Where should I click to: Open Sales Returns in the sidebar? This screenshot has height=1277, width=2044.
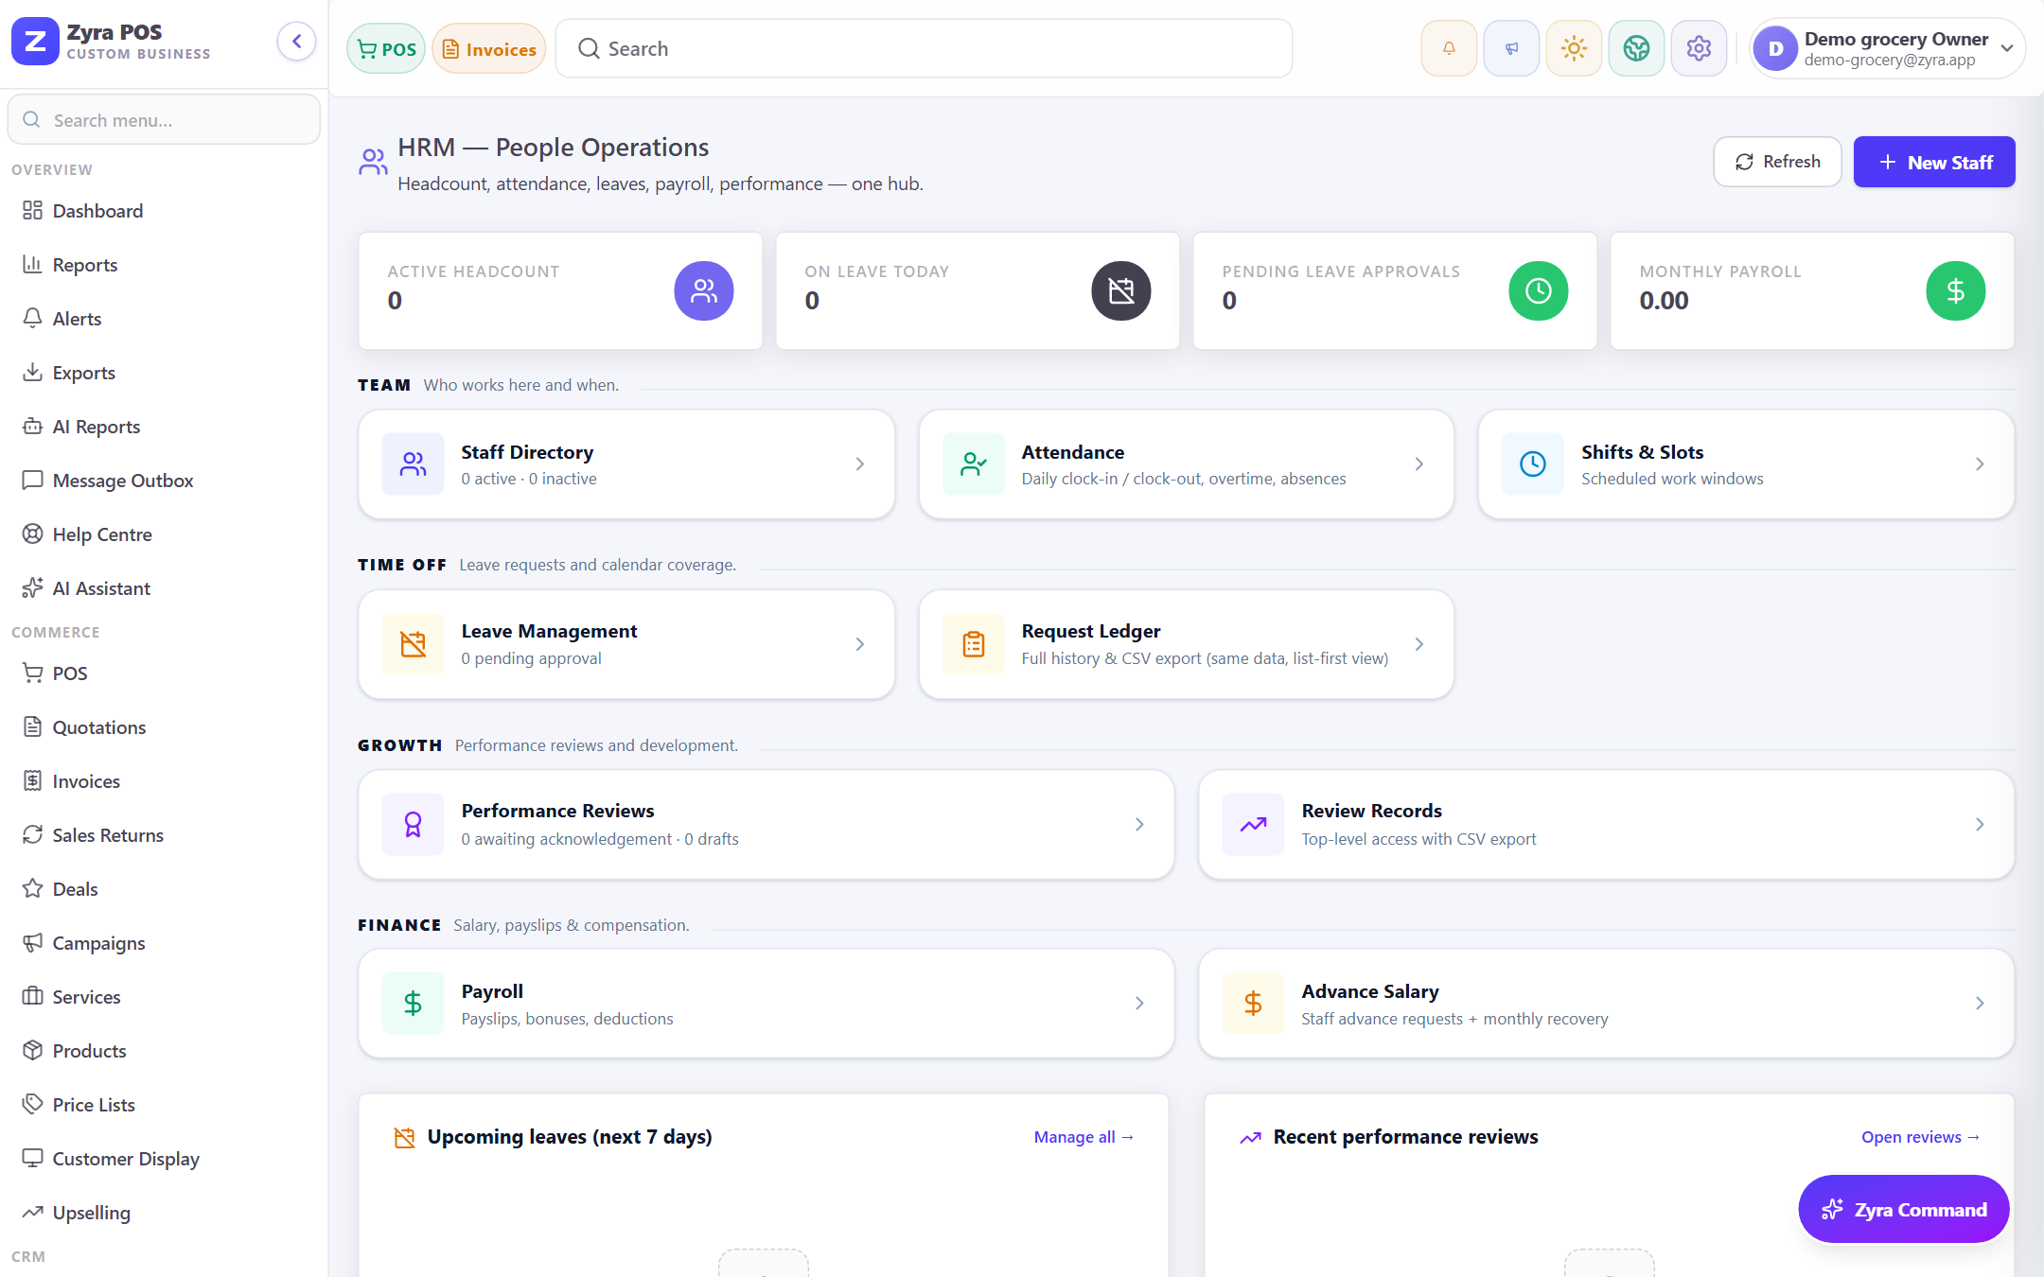tap(164, 835)
